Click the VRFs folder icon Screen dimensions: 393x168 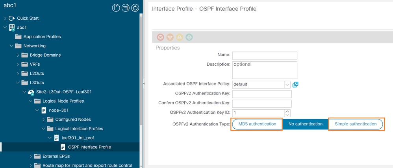click(x=24, y=65)
